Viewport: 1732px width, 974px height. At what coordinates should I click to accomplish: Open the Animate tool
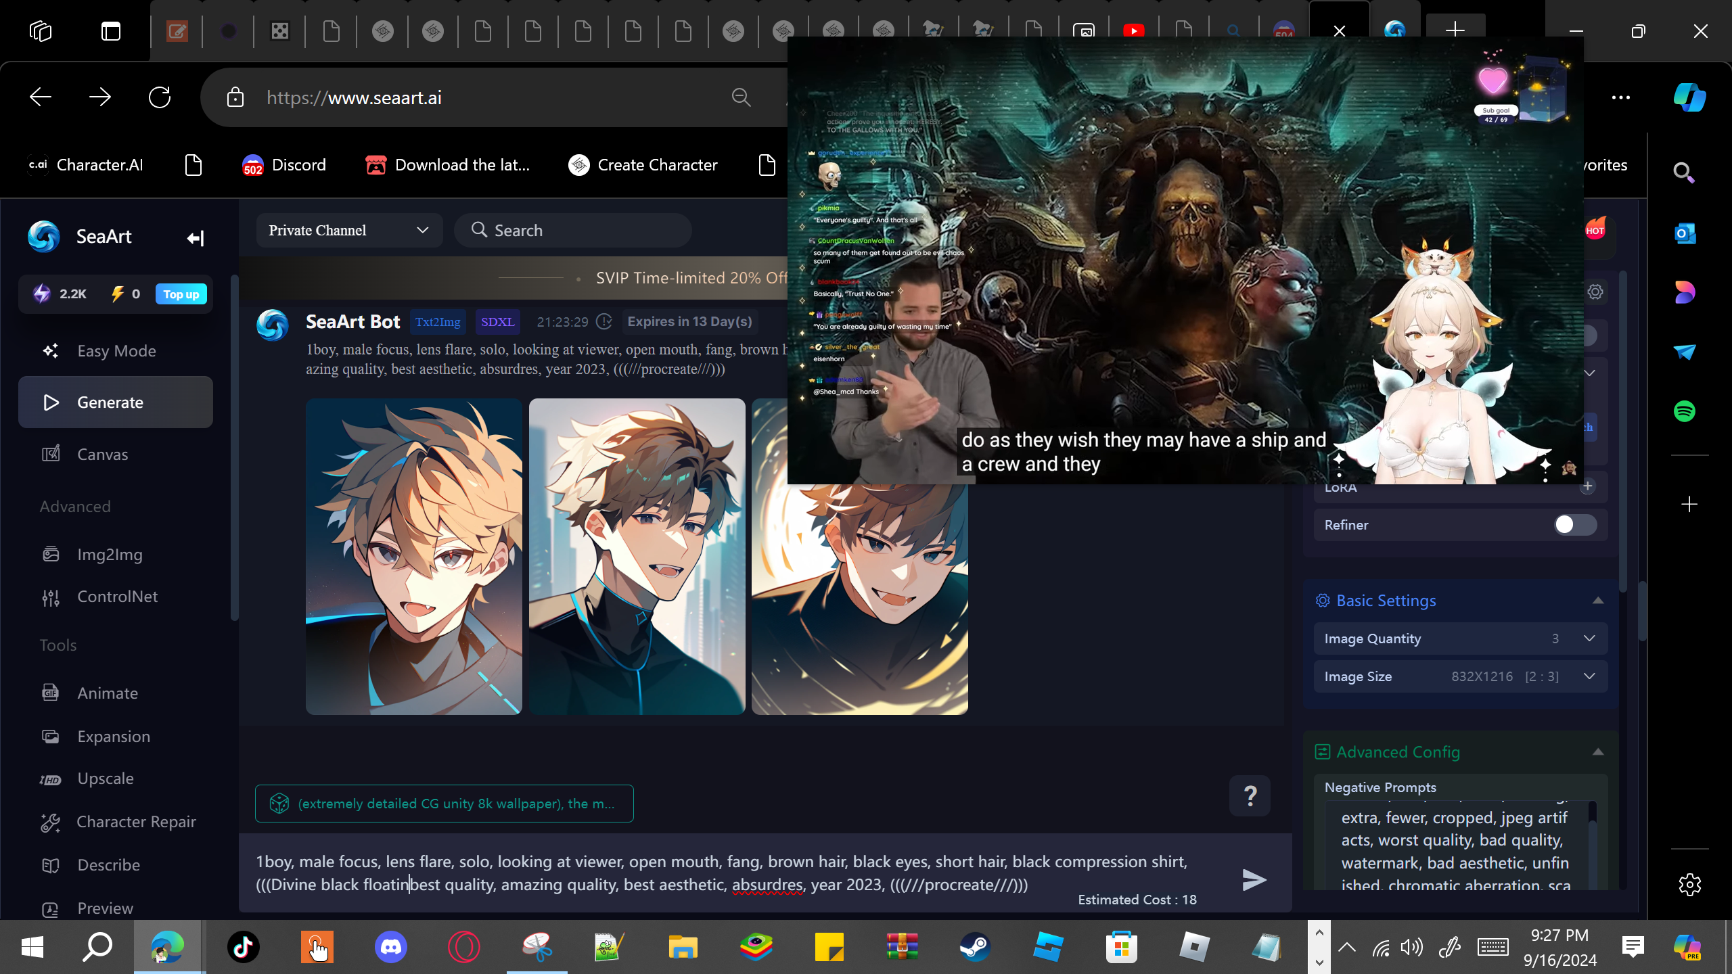click(x=116, y=693)
